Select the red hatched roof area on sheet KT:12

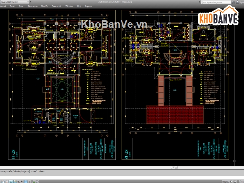point(175,115)
